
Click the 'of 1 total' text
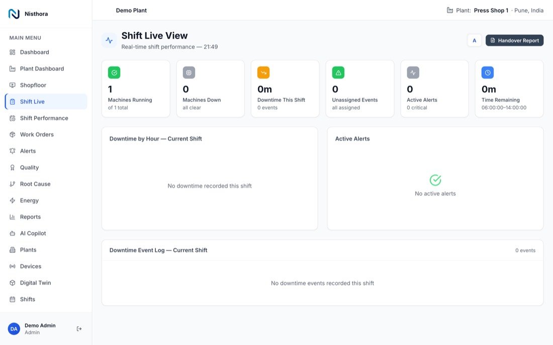click(x=118, y=108)
